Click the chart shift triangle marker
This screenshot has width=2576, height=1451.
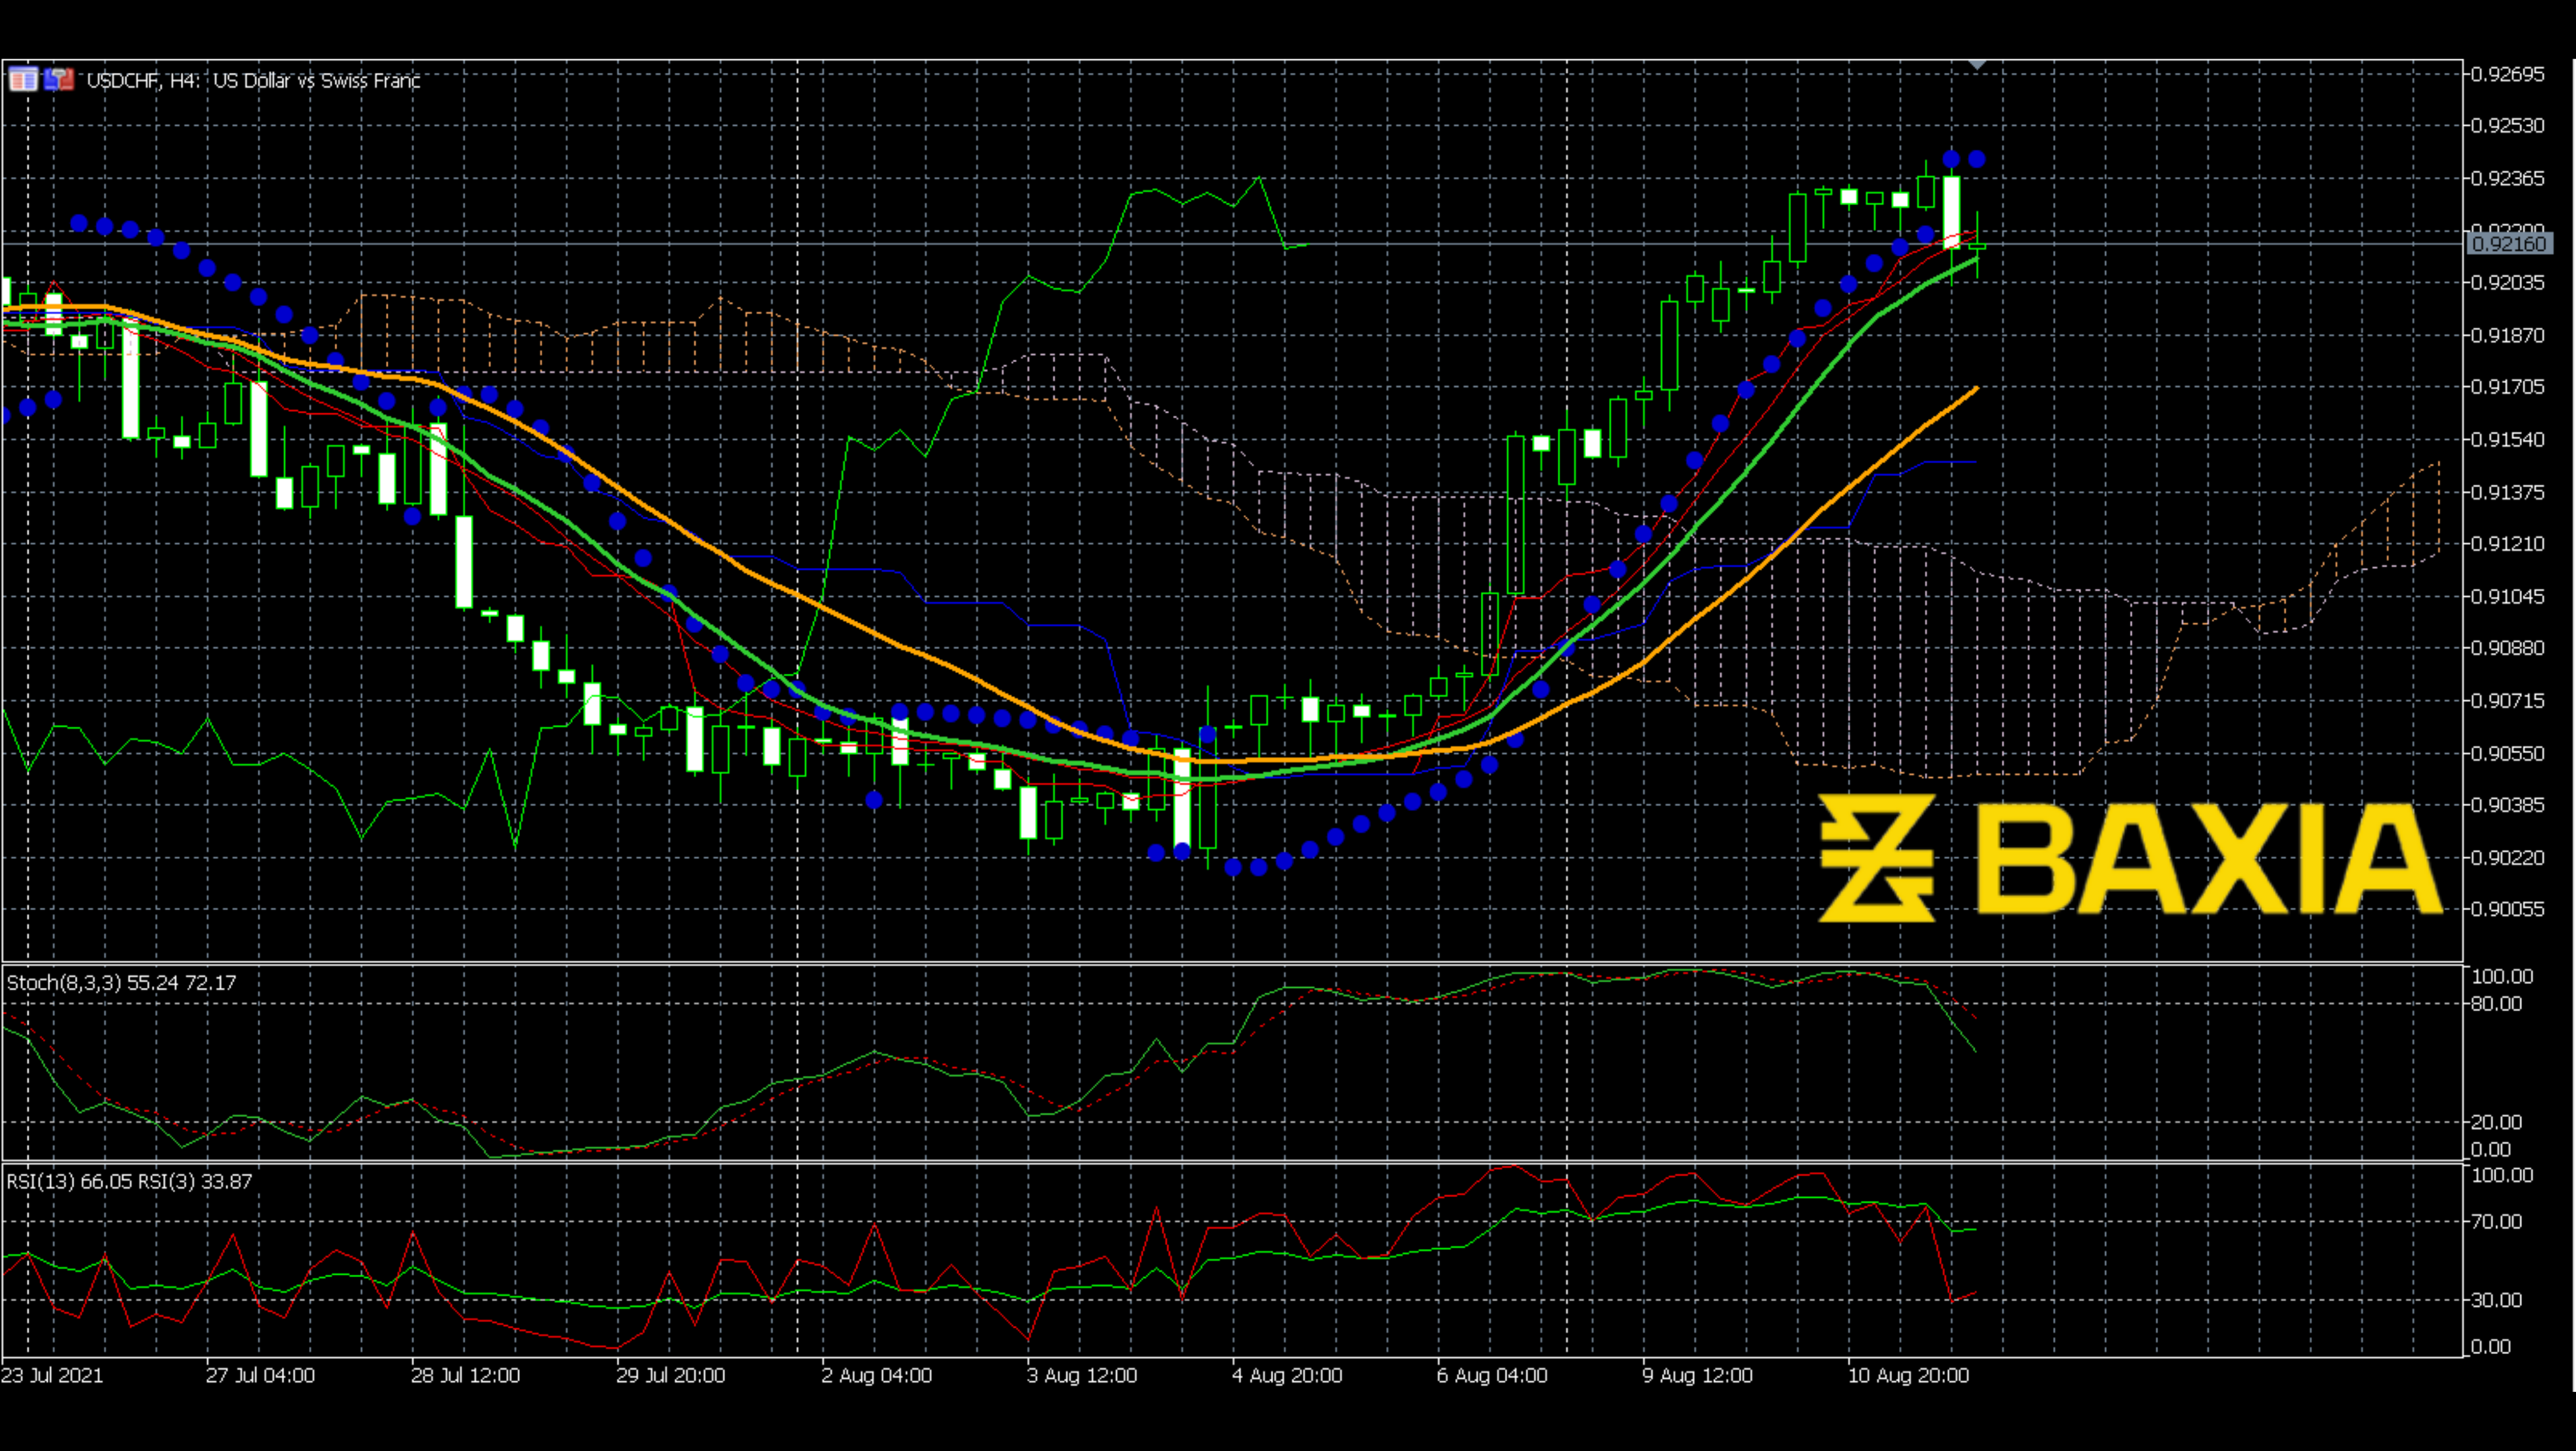tap(1977, 65)
